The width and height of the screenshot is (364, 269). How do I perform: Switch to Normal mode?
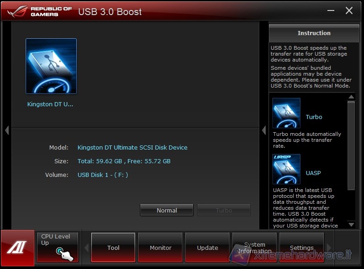coord(166,210)
